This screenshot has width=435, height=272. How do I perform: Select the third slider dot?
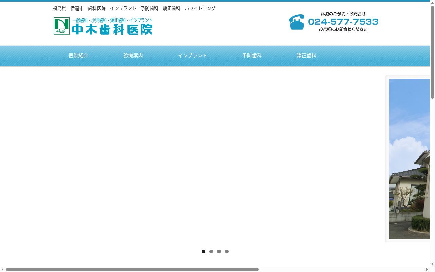(219, 252)
